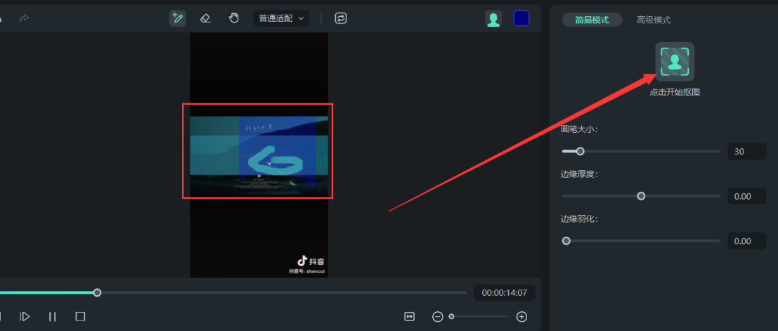Stop the video playback
The width and height of the screenshot is (778, 331).
[x=80, y=317]
